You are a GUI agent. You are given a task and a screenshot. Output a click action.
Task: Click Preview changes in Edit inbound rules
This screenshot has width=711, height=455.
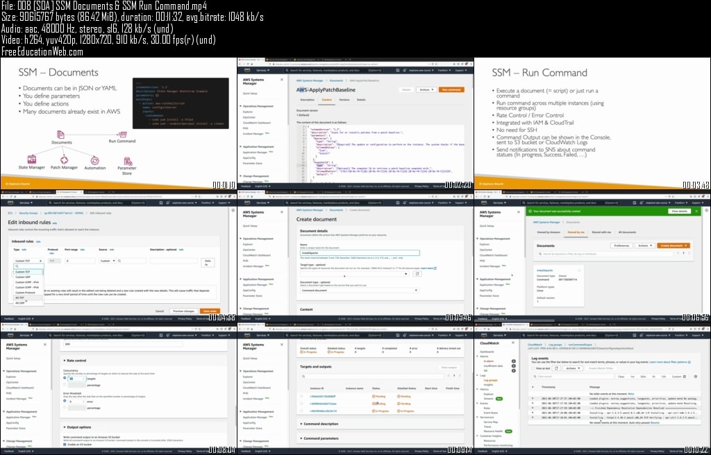[x=183, y=311]
